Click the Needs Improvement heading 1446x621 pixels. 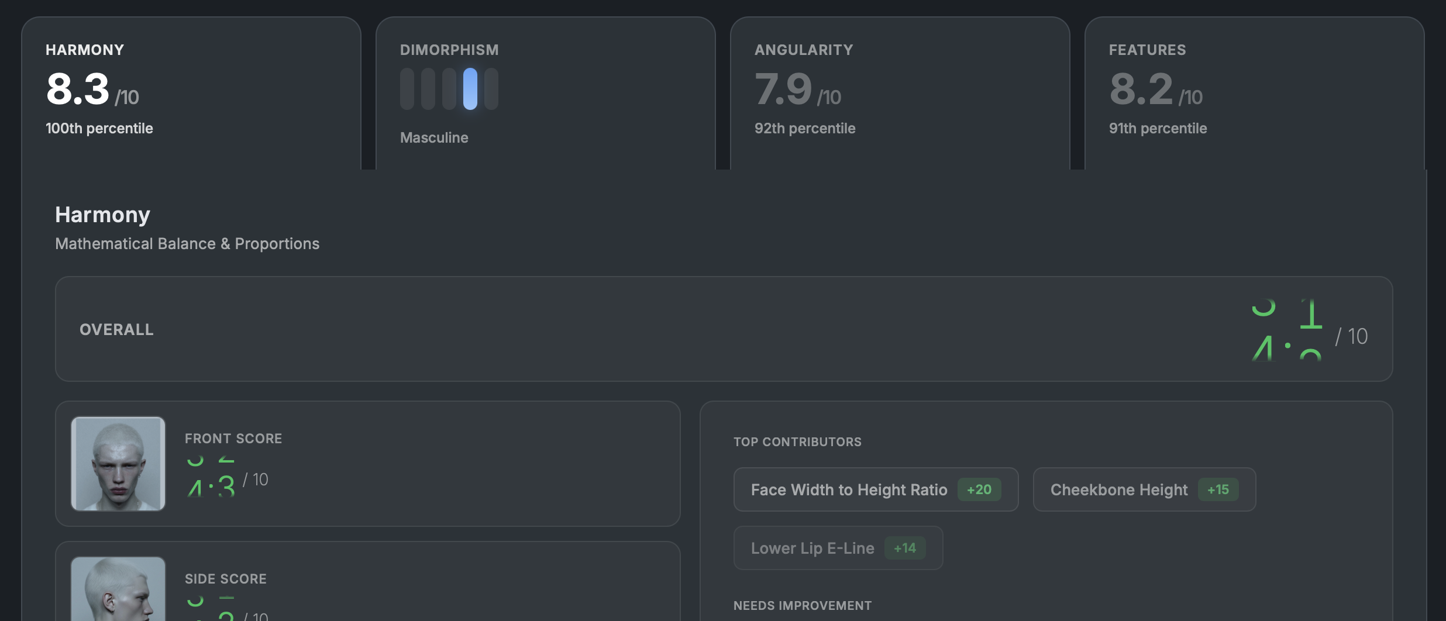(x=803, y=606)
